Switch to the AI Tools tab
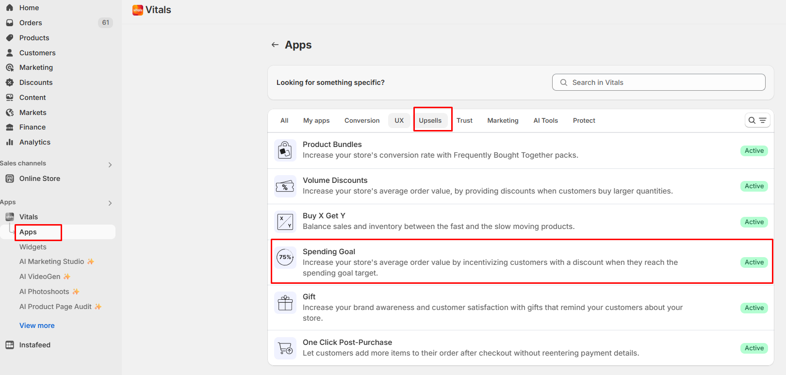The width and height of the screenshot is (786, 375). (546, 120)
